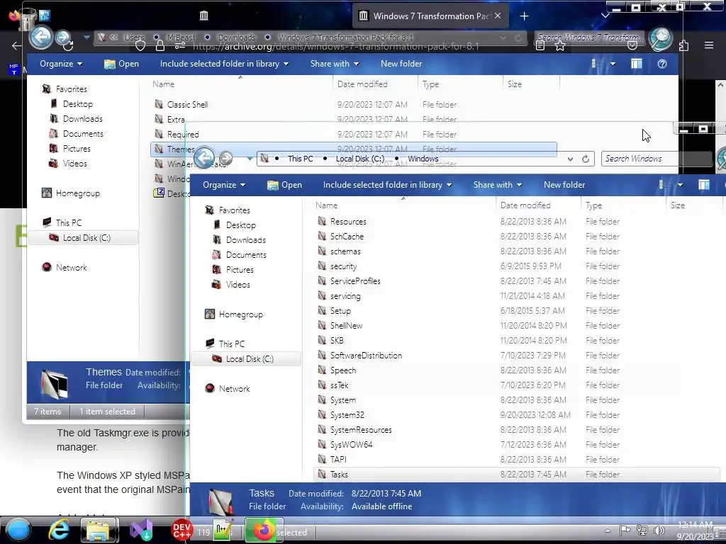Open Visual Studio installer taskbar icon
Screen dimensions: 726x544
[x=141, y=530]
